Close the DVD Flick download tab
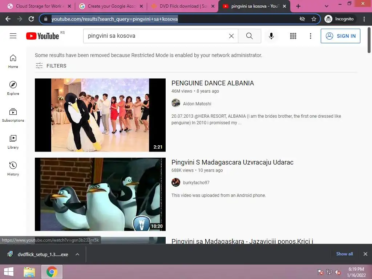 pyautogui.click(x=213, y=6)
